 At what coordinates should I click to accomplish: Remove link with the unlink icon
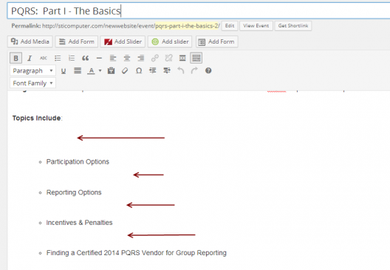(168, 58)
